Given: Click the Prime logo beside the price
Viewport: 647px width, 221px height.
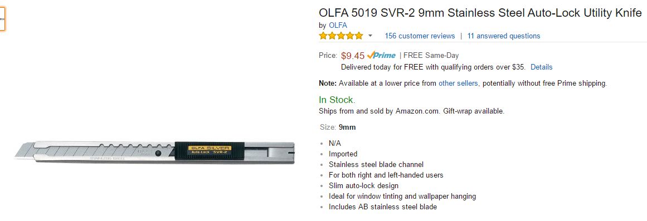Looking at the screenshot, I should pos(381,55).
